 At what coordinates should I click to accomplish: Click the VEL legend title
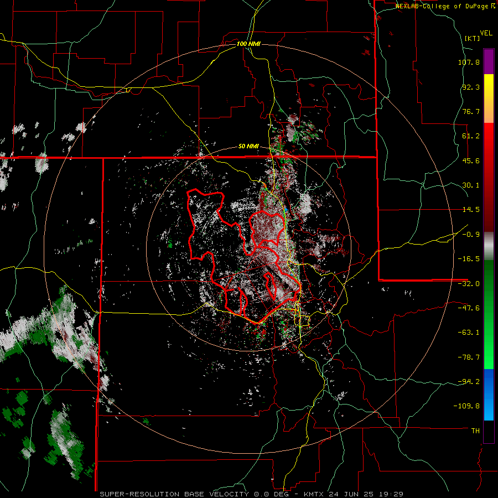(x=486, y=33)
